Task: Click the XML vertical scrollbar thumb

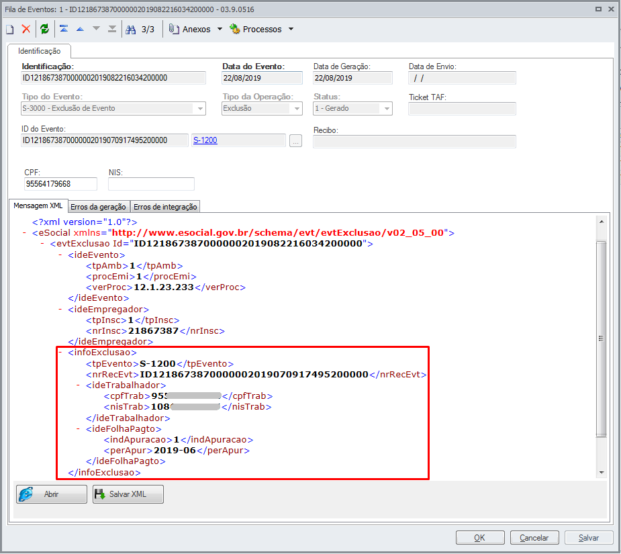Action: click(x=602, y=339)
